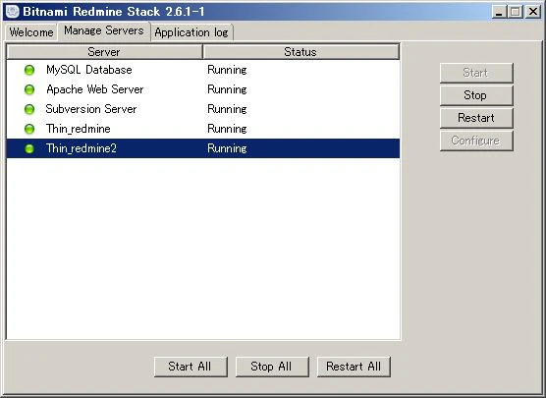Click the Running status of Apache Web Server
The width and height of the screenshot is (546, 398).
click(227, 89)
